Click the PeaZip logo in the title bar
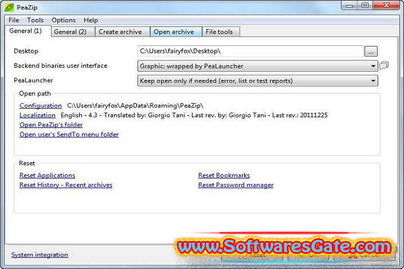The height and width of the screenshot is (269, 404). click(9, 7)
